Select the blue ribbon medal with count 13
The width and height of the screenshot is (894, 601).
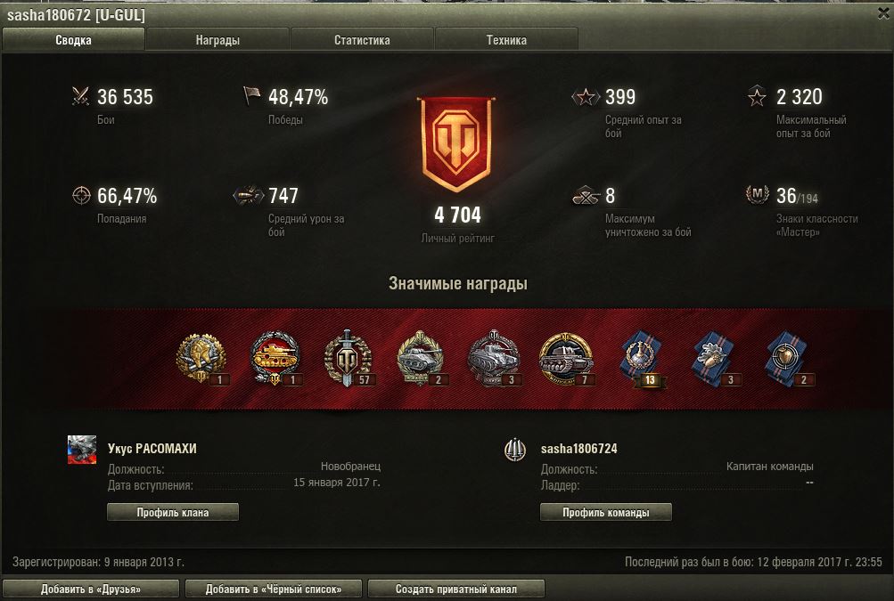point(644,359)
